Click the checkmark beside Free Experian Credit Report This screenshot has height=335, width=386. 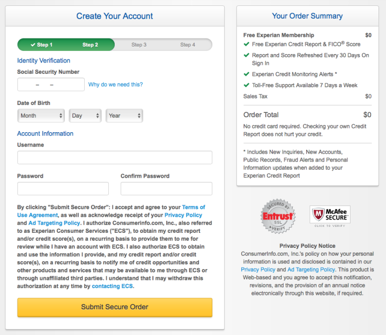point(247,44)
